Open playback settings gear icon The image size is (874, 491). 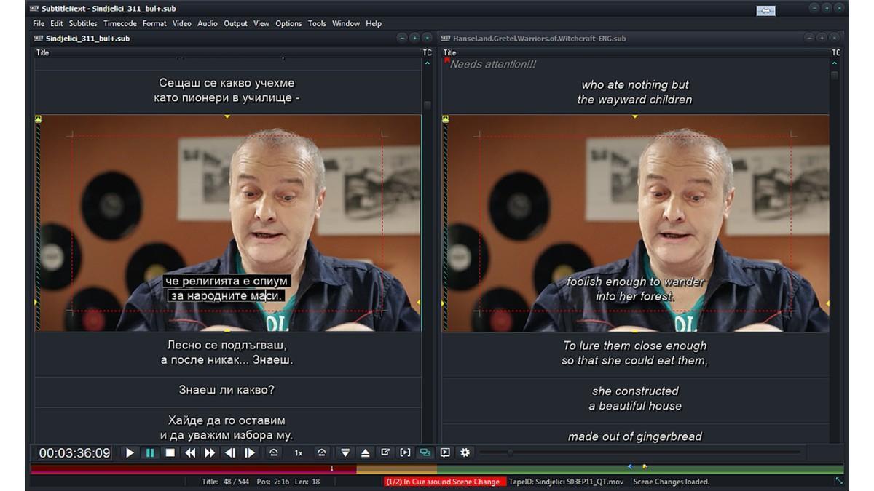coord(465,452)
